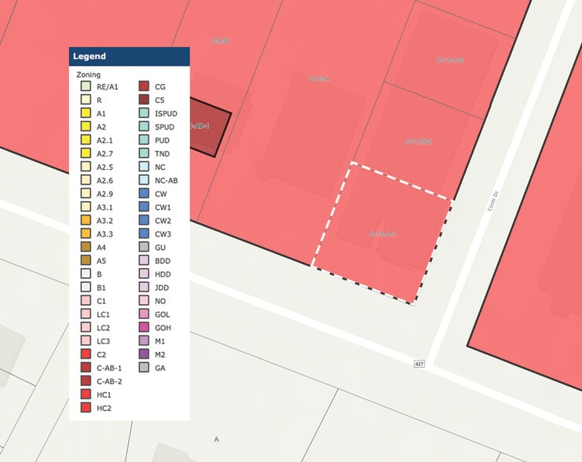This screenshot has width=582, height=462.
Task: Click the ISPUD teal legend swatch
Action: pos(144,113)
